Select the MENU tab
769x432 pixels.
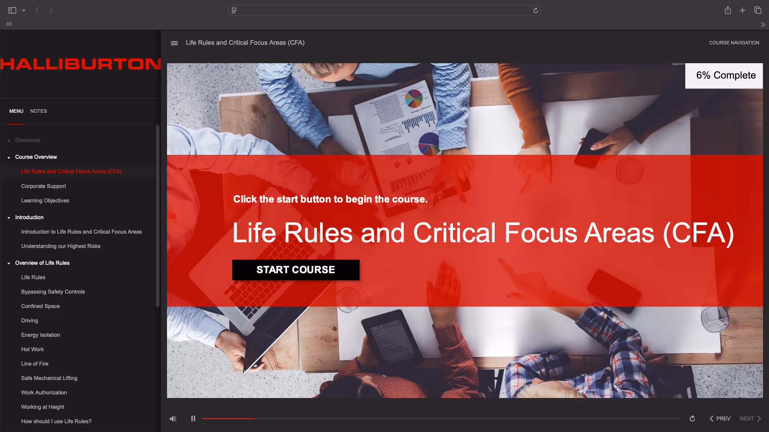click(x=16, y=111)
